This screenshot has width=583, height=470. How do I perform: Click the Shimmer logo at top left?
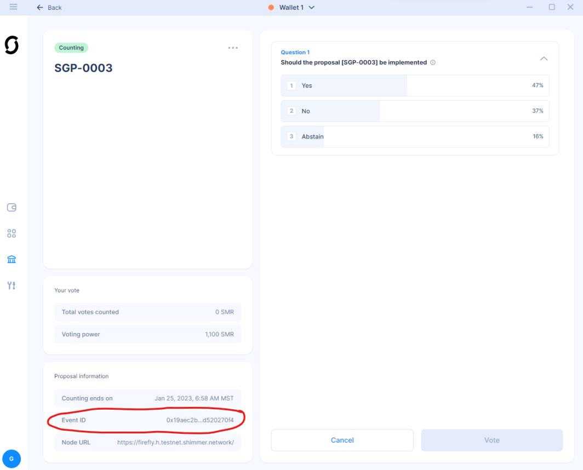pos(11,45)
